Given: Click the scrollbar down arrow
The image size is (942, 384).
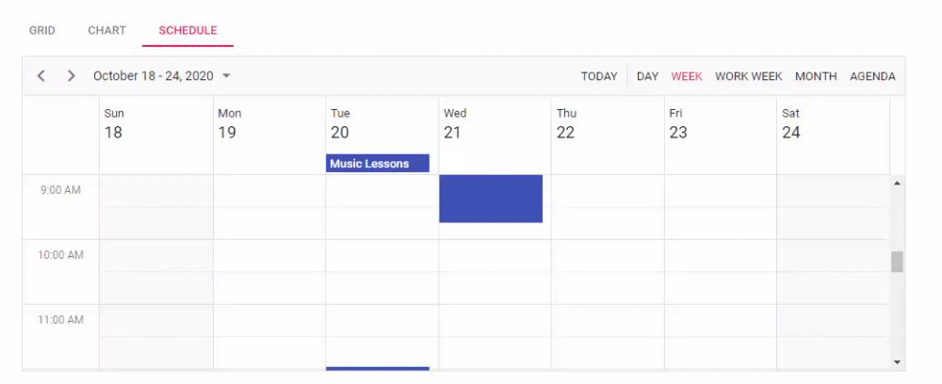Looking at the screenshot, I should 897,361.
